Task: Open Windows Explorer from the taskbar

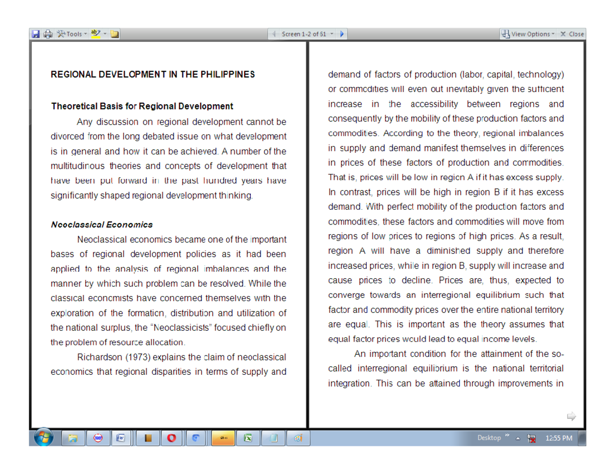Action: 73,438
